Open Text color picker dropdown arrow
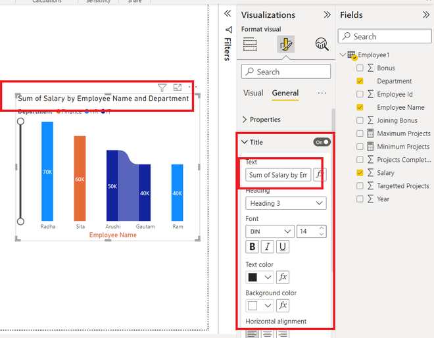This screenshot has width=434, height=338. [268, 277]
